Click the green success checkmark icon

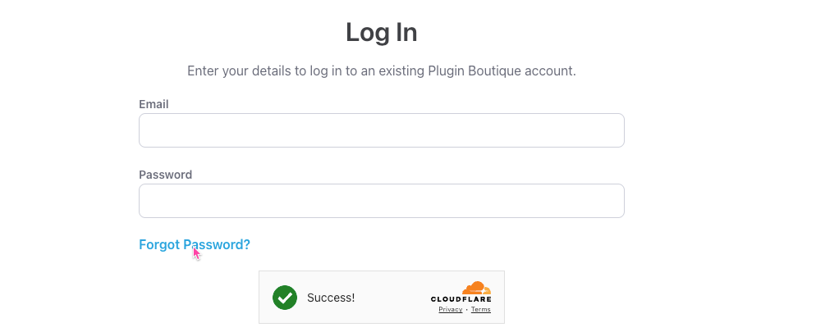[285, 298]
